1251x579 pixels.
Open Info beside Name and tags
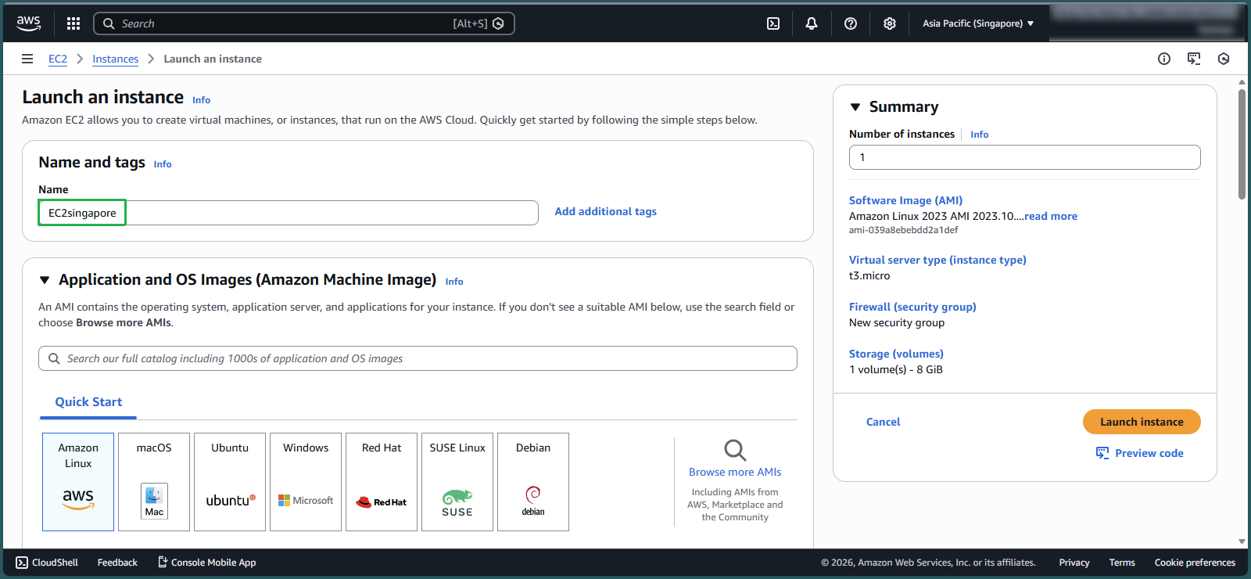click(163, 164)
